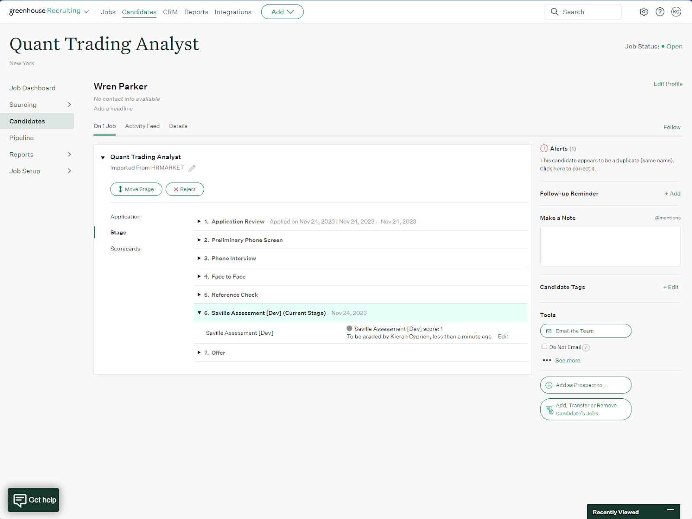
Task: Expand stage 5 Reference Check
Action: (x=199, y=294)
